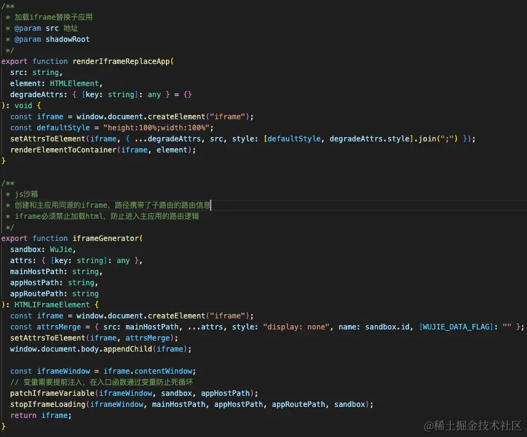
Task: Click the "attrs:" parameter declaration name
Action: [x=23, y=261]
